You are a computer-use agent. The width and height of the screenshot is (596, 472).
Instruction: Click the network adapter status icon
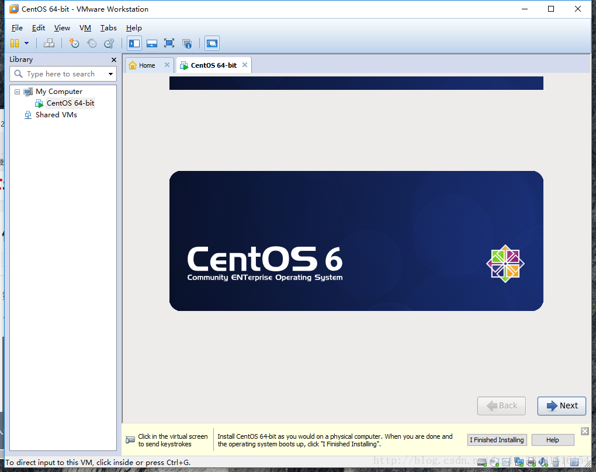pyautogui.click(x=519, y=461)
